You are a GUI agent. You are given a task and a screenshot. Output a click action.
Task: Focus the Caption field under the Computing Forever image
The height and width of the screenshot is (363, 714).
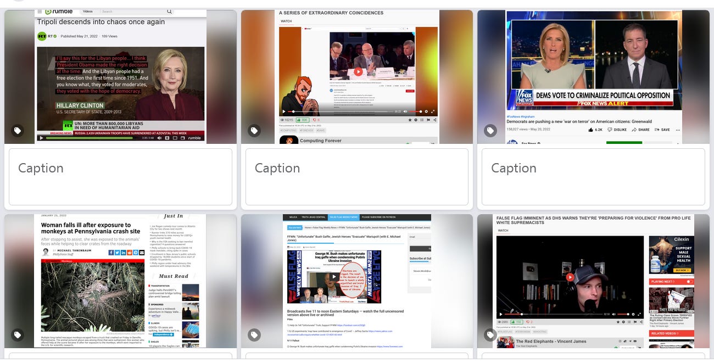[x=356, y=176]
